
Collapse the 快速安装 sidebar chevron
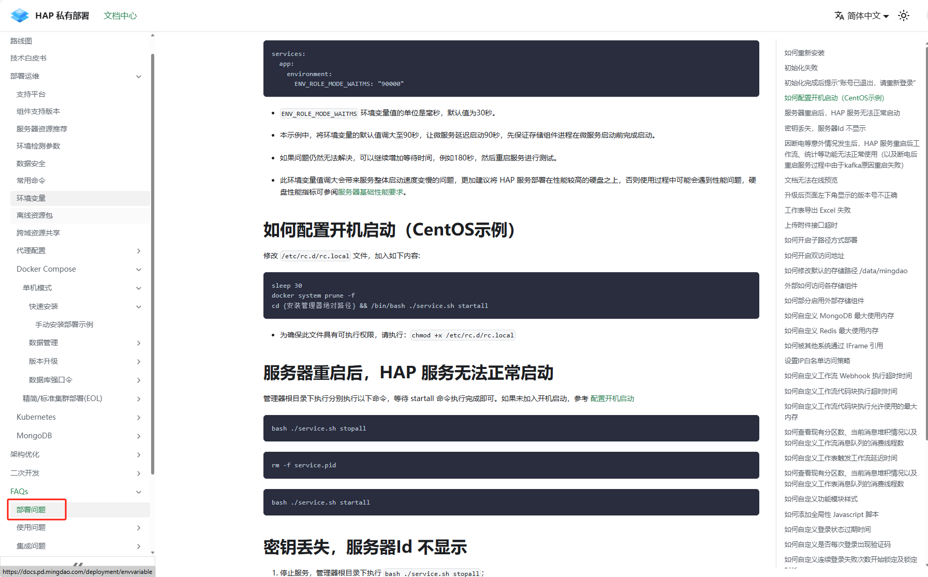point(139,307)
